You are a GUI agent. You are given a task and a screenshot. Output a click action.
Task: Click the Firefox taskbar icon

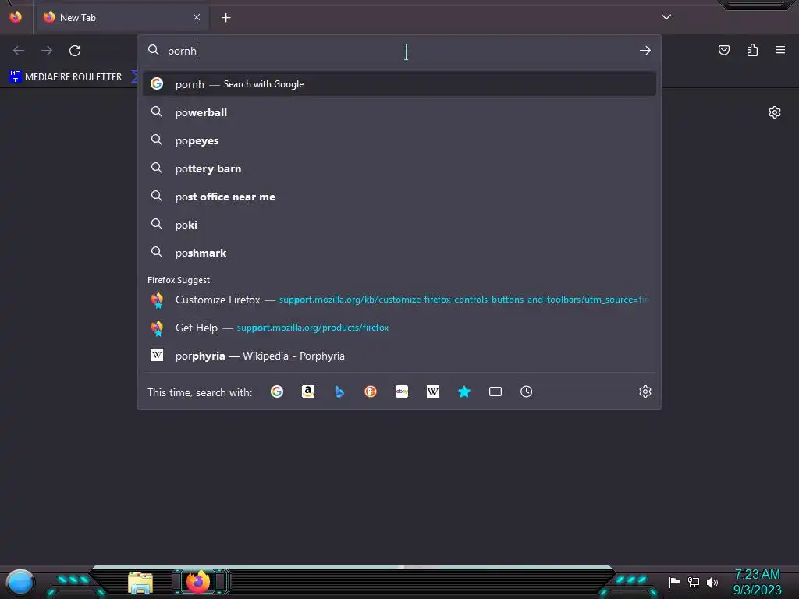(x=199, y=581)
